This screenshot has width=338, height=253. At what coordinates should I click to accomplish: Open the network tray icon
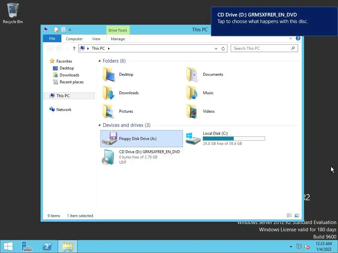[x=299, y=246]
